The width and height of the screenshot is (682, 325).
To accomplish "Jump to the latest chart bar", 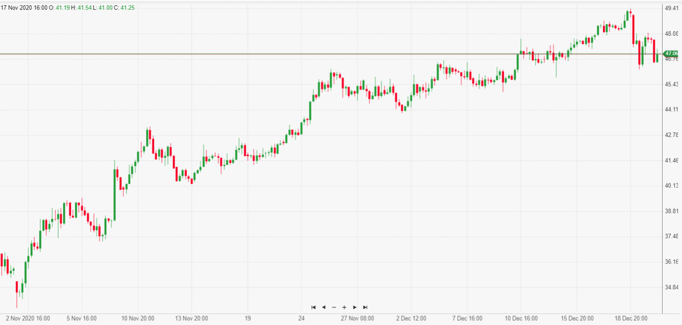I will click(x=365, y=307).
